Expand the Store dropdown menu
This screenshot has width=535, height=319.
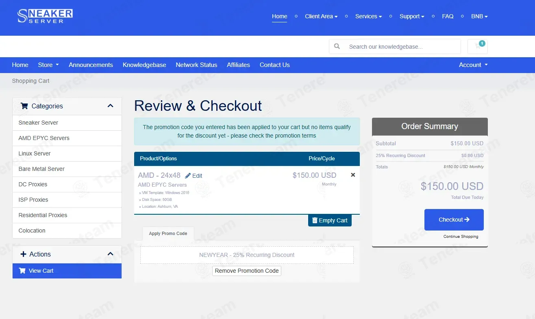click(48, 65)
